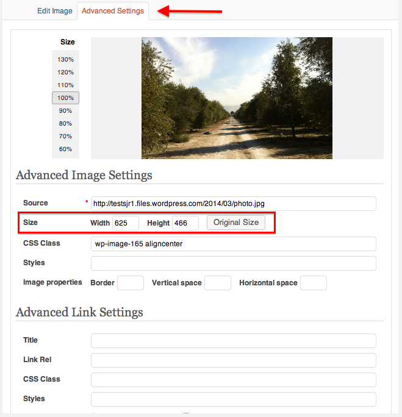Focus the Border input box
The height and width of the screenshot is (417, 402).
[x=131, y=283]
